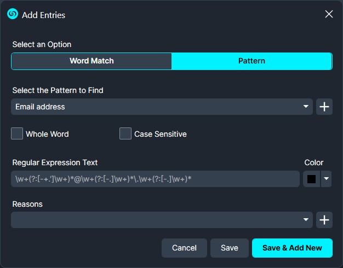
Task: Add a new pattern with plus icon
Action: (324, 107)
